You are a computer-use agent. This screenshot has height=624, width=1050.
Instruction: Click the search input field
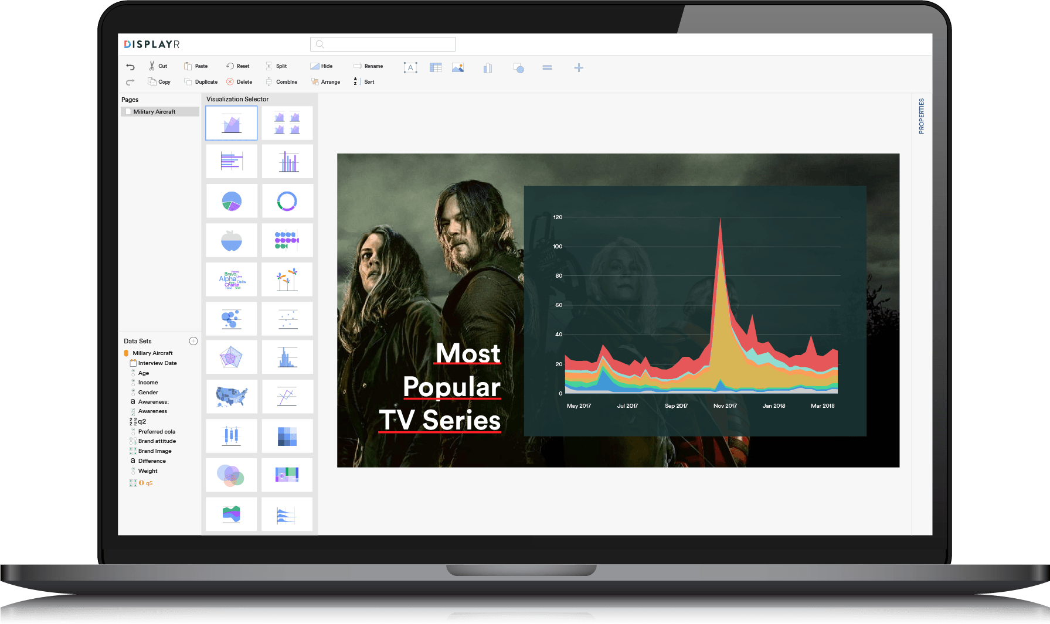383,44
